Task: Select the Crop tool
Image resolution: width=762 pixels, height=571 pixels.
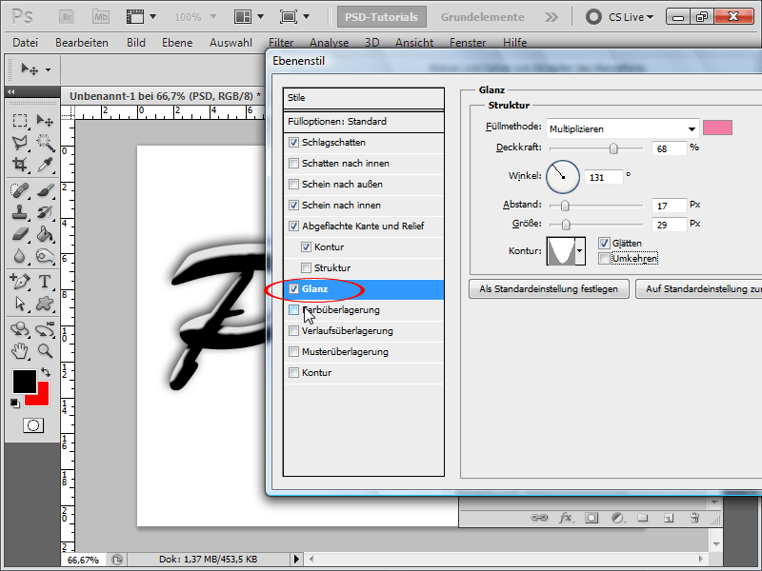Action: pyautogui.click(x=19, y=164)
